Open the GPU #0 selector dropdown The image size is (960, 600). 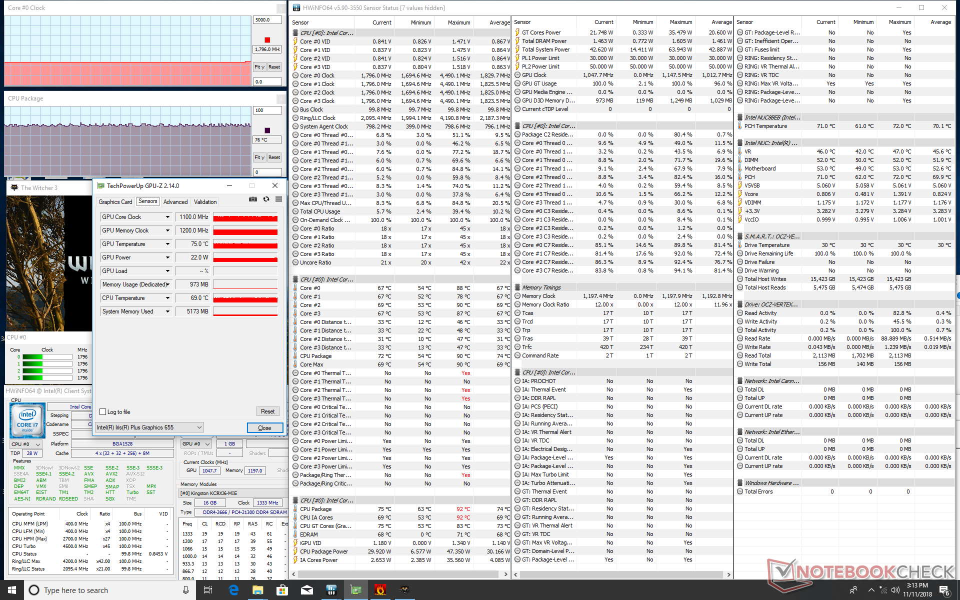pos(196,444)
